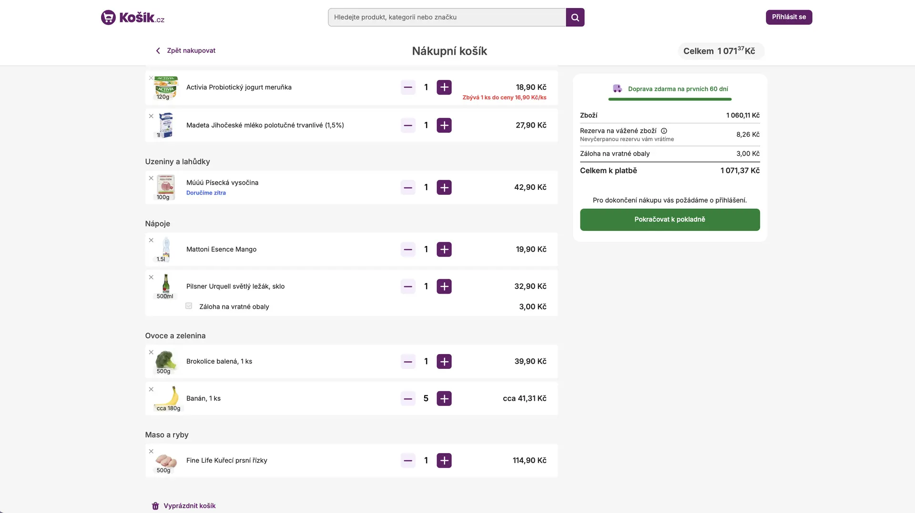Screen dimensions: 915x513
Task: Click the Celkem total price pill
Action: pos(721,51)
